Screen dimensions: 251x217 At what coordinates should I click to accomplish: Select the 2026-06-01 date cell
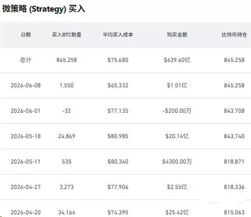25,111
